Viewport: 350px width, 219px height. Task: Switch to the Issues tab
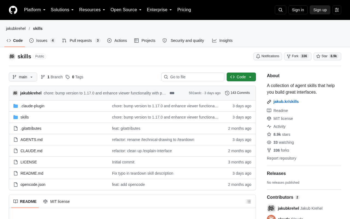[x=42, y=41]
